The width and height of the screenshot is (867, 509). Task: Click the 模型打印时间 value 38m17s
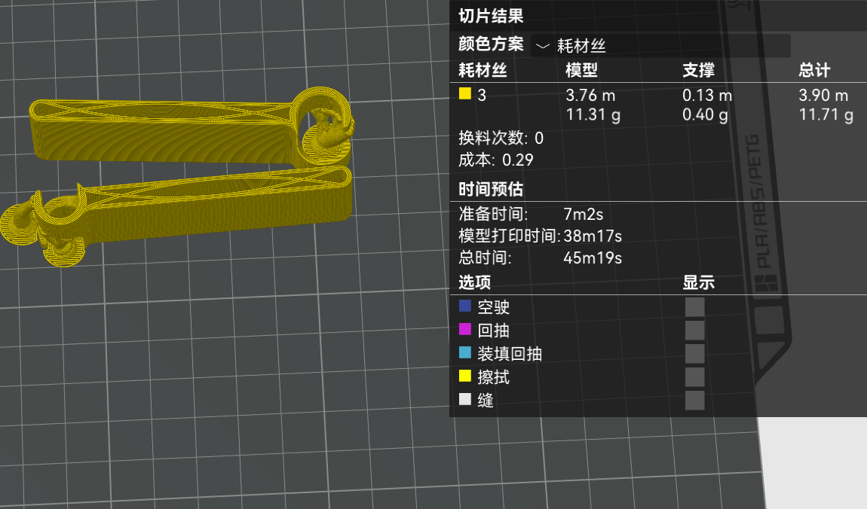[x=593, y=236]
